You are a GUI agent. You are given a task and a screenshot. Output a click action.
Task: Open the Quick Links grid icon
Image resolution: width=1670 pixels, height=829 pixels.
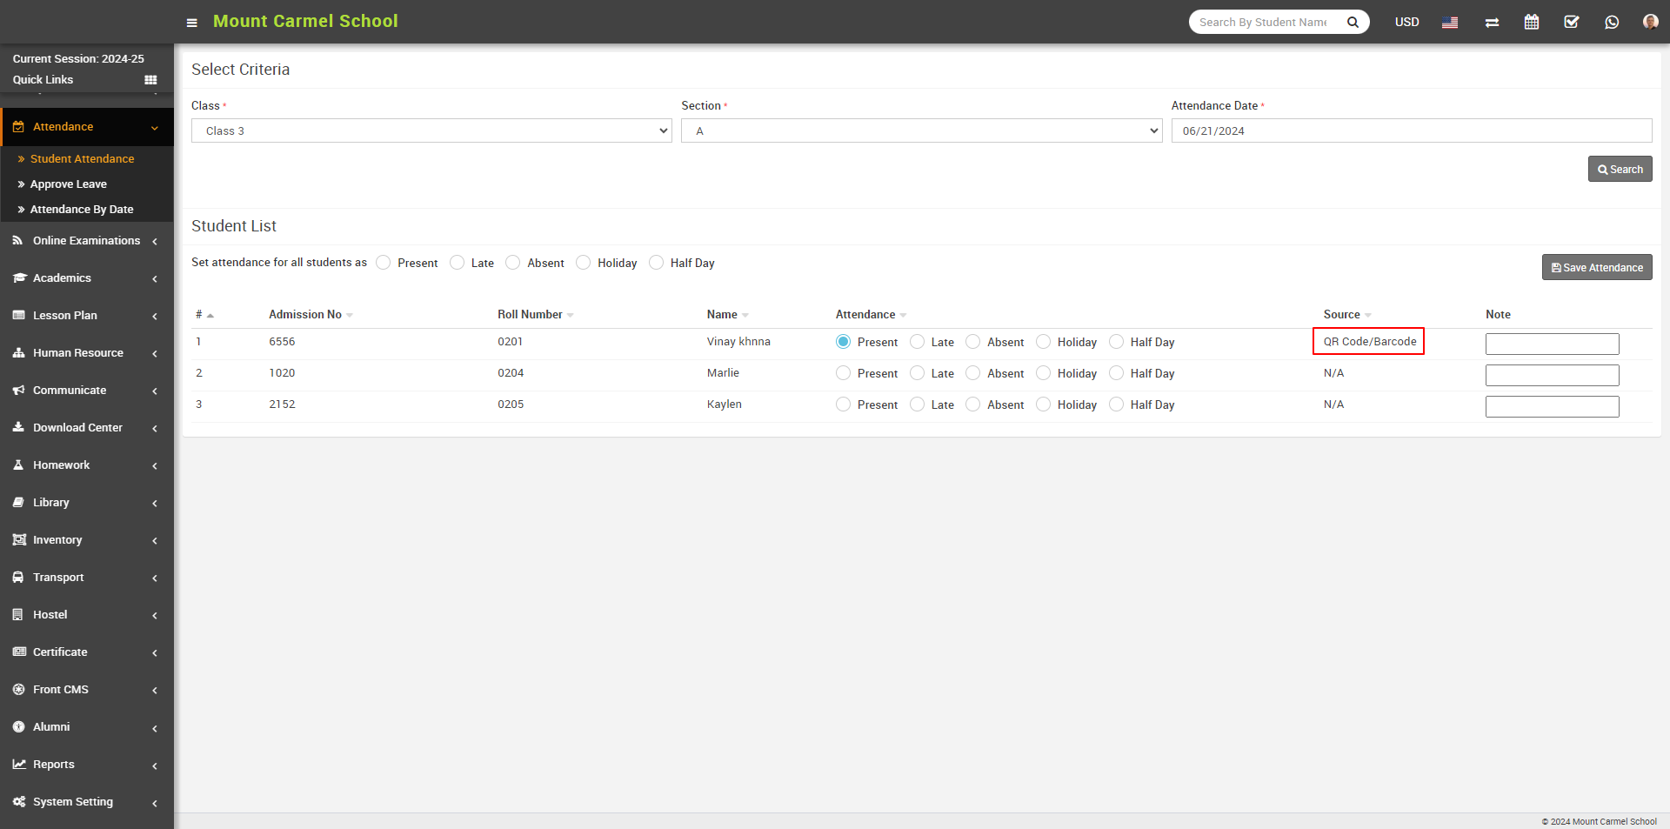[x=150, y=80]
